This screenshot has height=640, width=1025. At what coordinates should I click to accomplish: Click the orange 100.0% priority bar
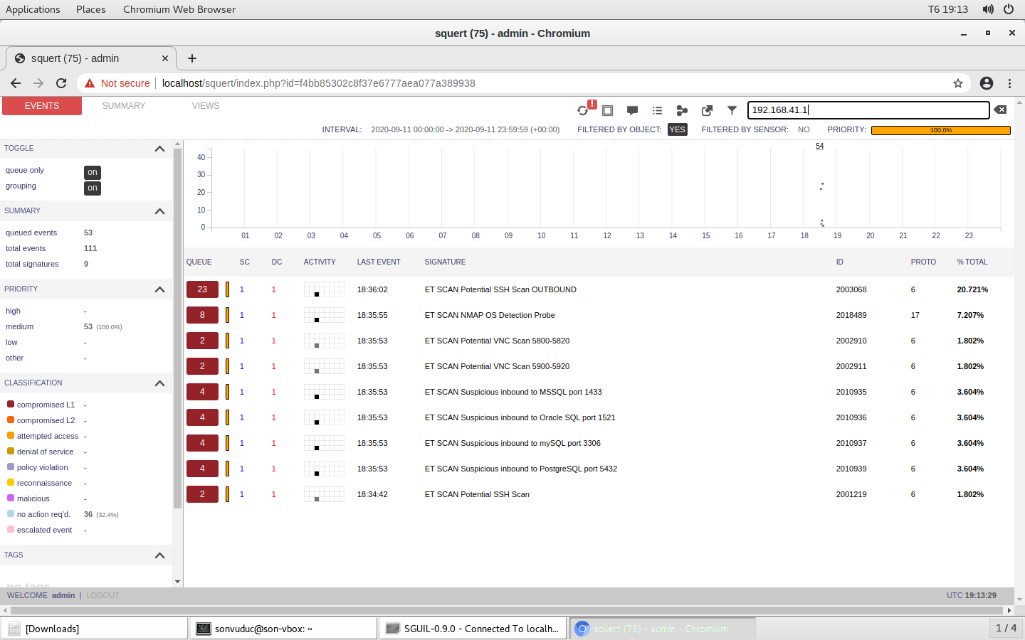point(940,130)
